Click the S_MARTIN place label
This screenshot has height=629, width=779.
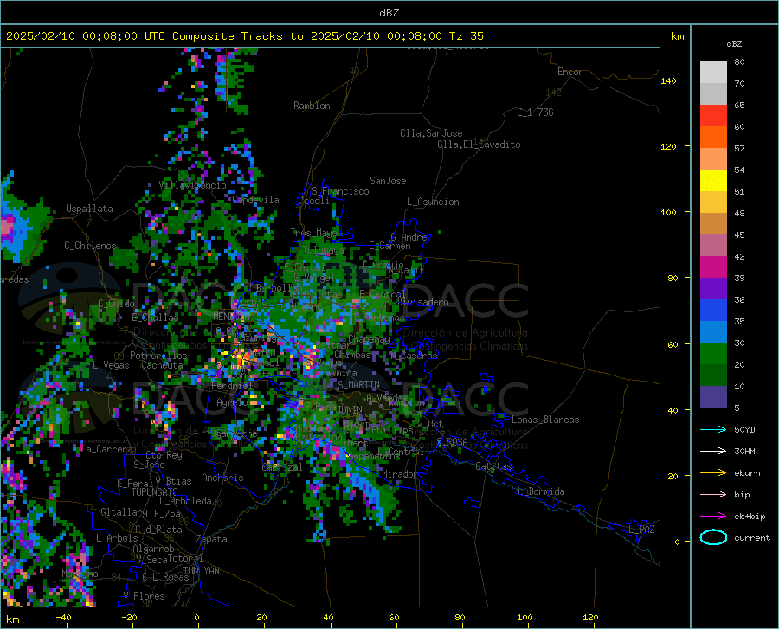pos(358,385)
